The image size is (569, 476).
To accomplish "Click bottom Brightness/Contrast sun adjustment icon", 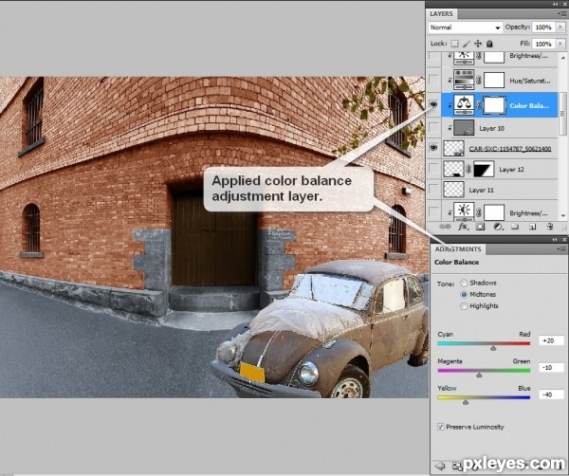I will click(x=464, y=211).
